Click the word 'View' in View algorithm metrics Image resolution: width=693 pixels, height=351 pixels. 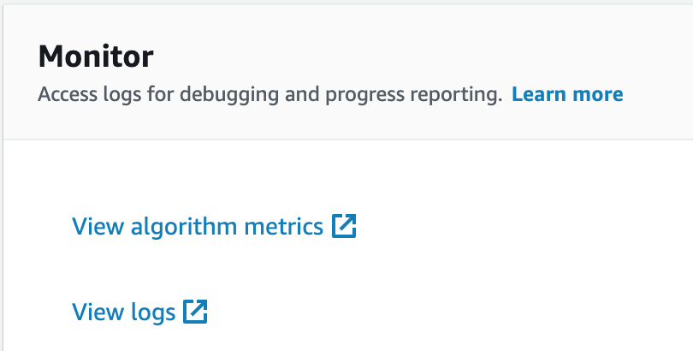pyautogui.click(x=98, y=226)
